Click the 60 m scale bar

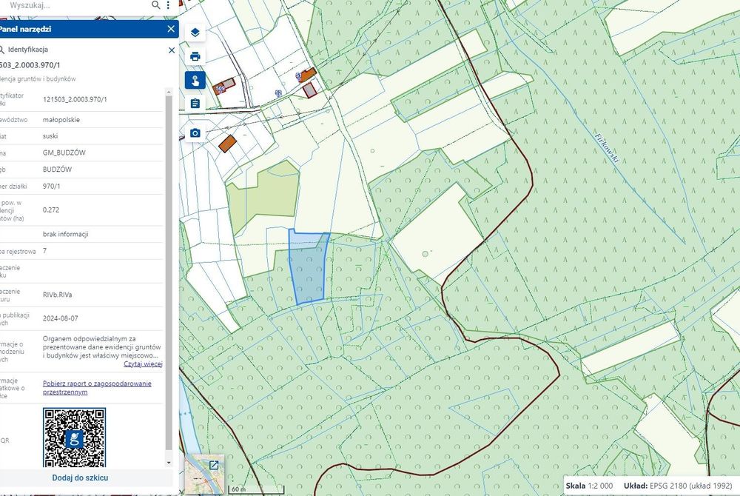point(256,489)
